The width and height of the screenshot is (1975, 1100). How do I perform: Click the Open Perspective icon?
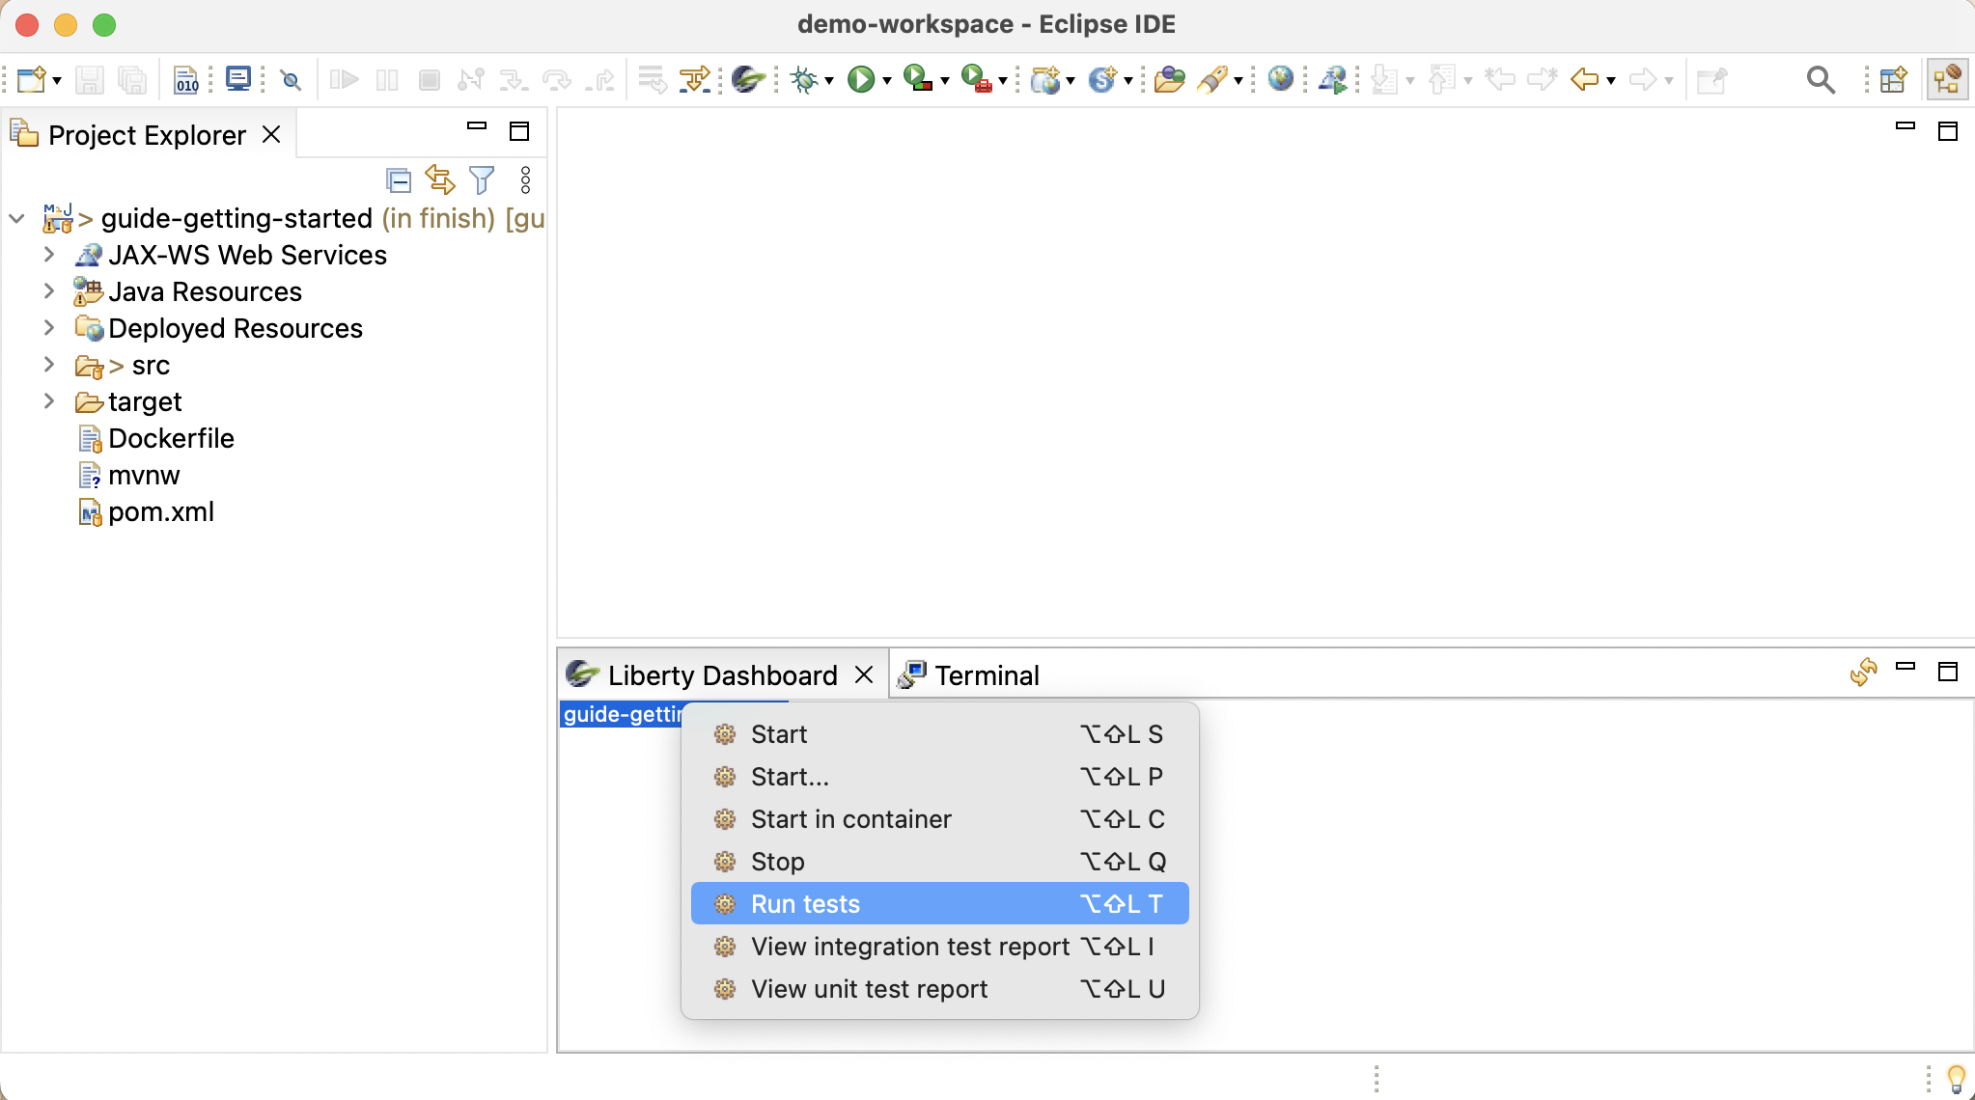[x=1893, y=79]
